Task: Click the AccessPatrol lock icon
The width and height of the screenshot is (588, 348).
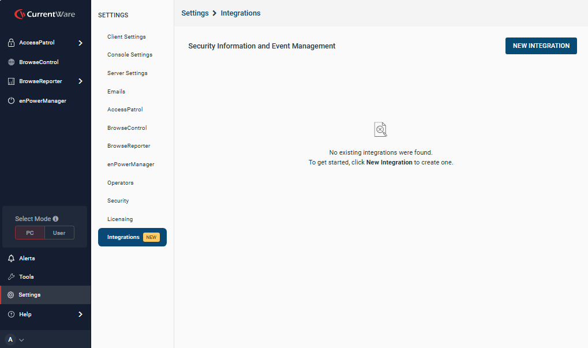Action: coord(11,43)
